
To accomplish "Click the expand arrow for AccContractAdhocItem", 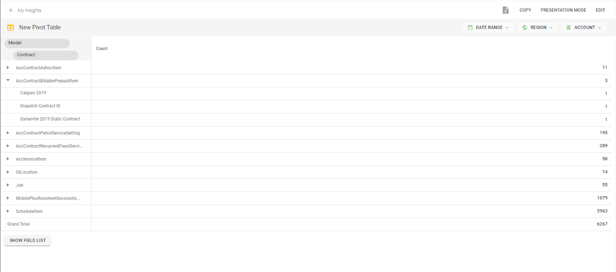I will point(8,67).
